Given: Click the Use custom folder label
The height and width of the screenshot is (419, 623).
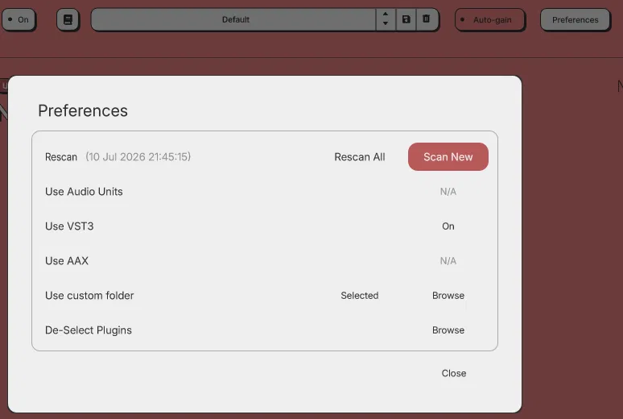Looking at the screenshot, I should coord(89,295).
